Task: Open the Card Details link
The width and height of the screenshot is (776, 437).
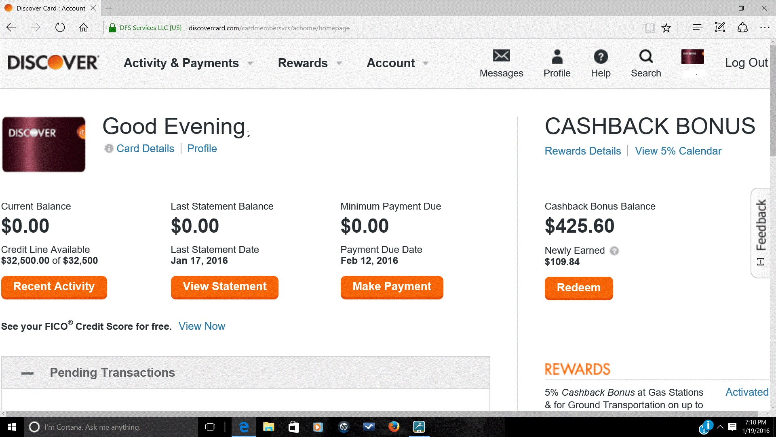Action: pyautogui.click(x=145, y=148)
